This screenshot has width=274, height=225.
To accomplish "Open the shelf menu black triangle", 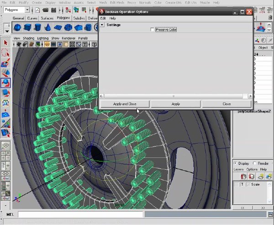I will point(7,31).
